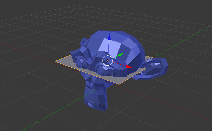Click the orange origin dot inside the 3D cursor
The width and height of the screenshot is (212, 131).
(107, 61)
